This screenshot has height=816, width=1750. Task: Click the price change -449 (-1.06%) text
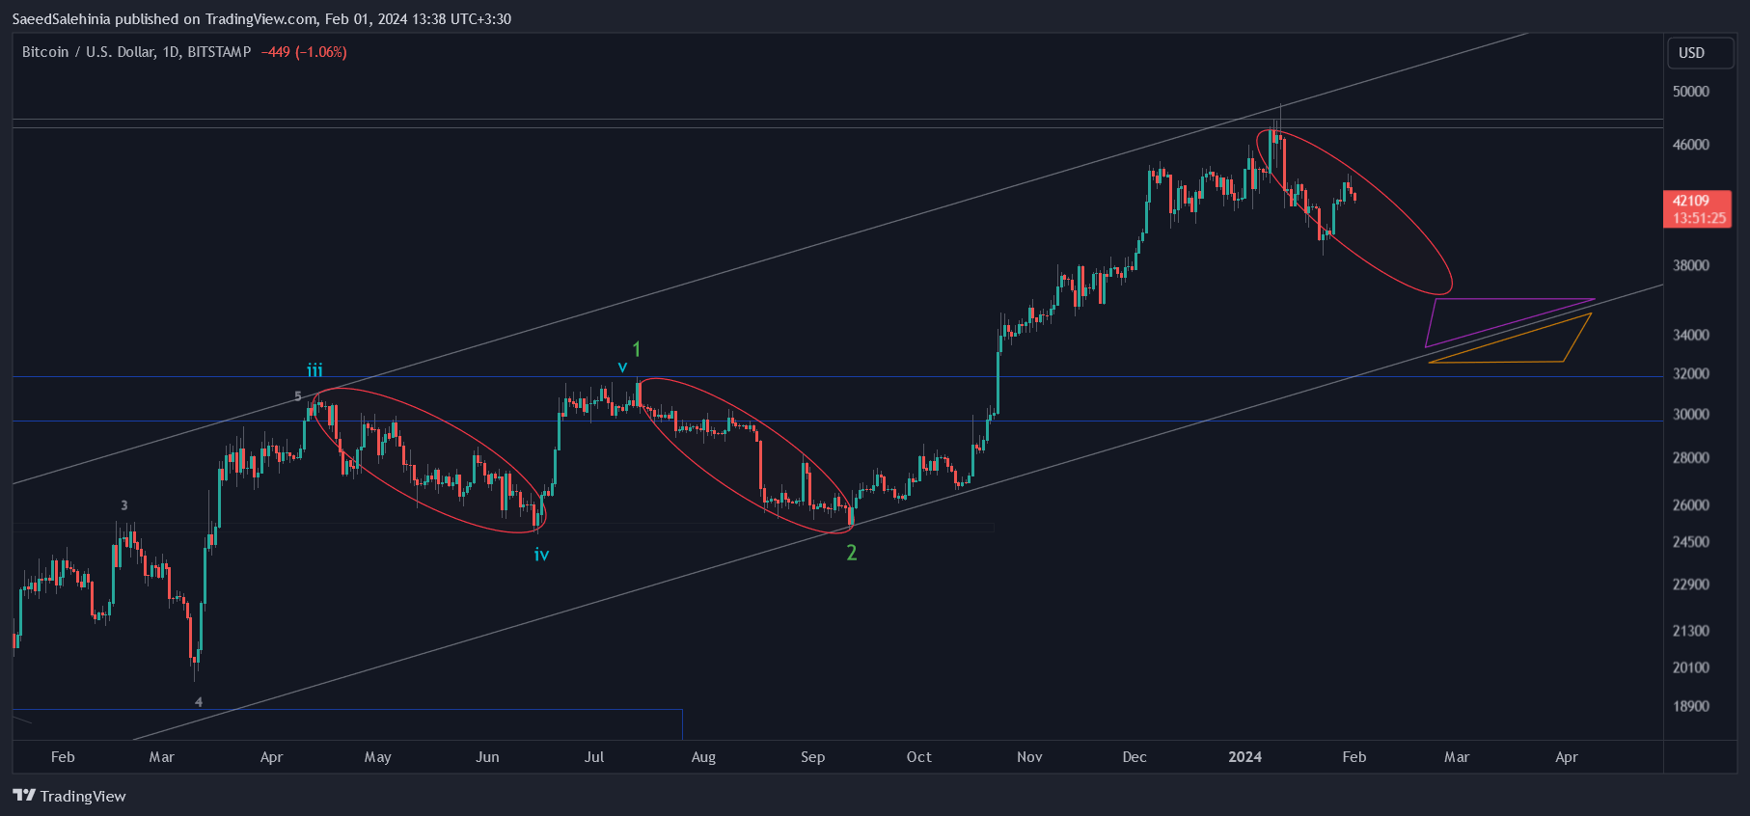tap(304, 52)
